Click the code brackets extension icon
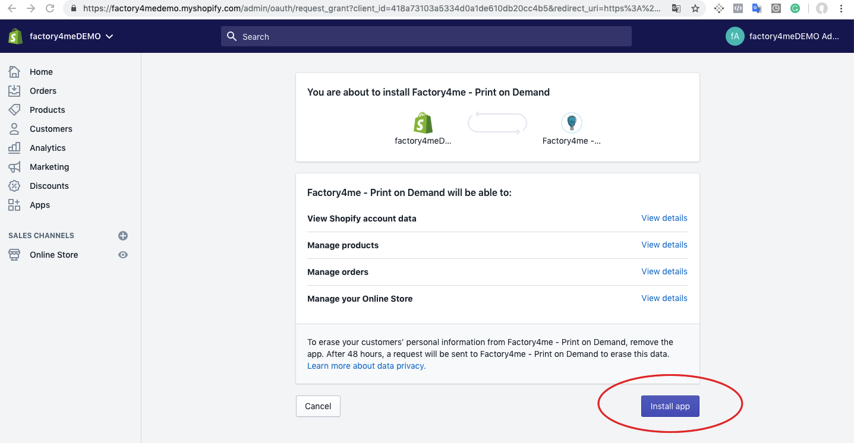The image size is (854, 443). coord(738,8)
